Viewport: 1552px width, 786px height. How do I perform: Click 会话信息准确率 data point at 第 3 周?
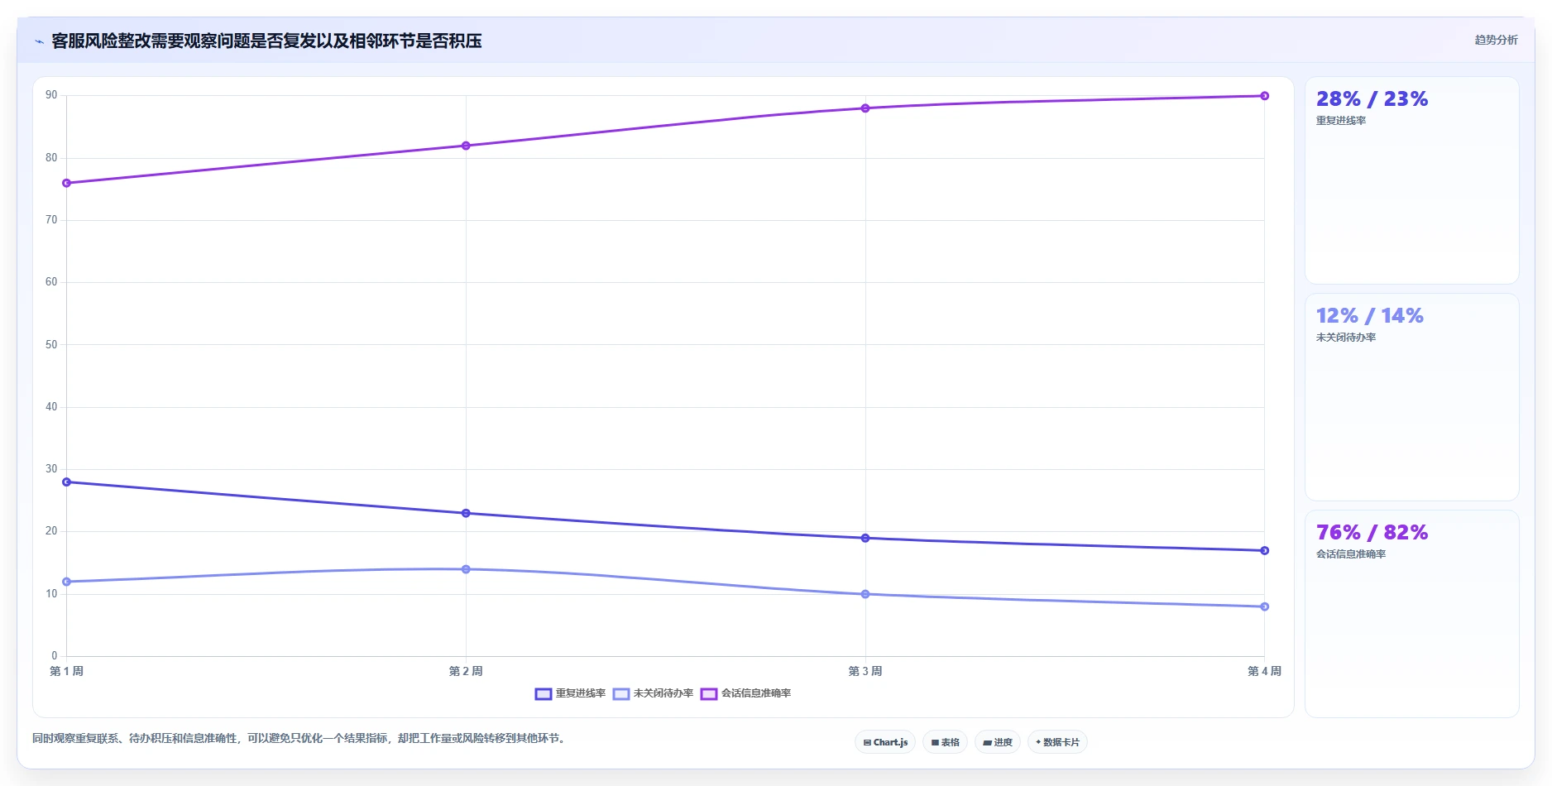(865, 108)
